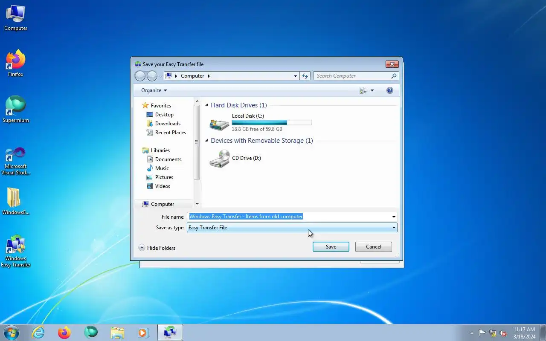Screen dimensions: 546x341
Task: Open the recent pages dropdown arrow
Action: click(161, 76)
